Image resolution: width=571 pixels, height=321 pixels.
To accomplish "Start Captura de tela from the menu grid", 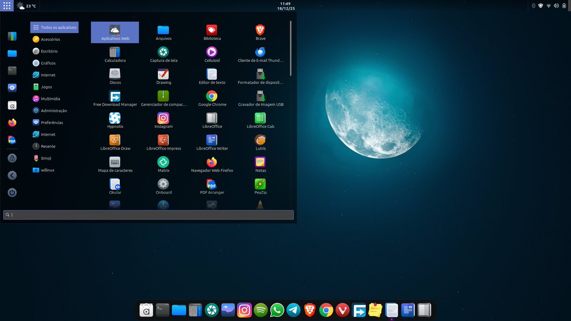I will [x=163, y=54].
